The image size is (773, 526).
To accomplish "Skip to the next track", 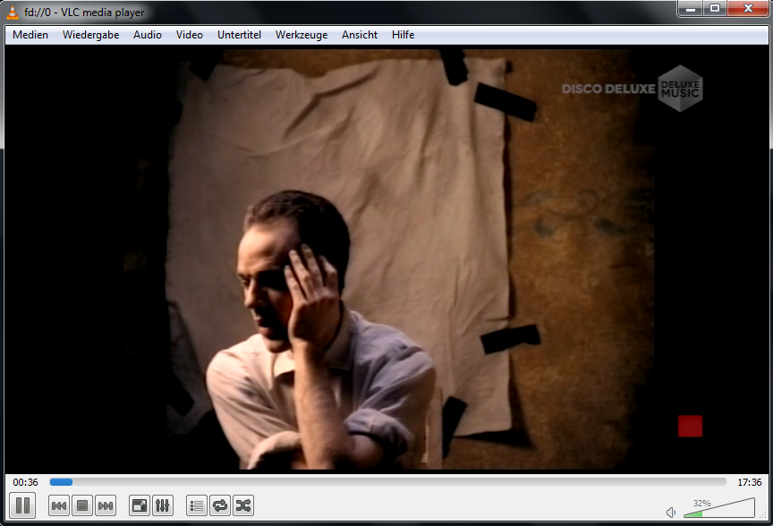I will click(x=106, y=506).
